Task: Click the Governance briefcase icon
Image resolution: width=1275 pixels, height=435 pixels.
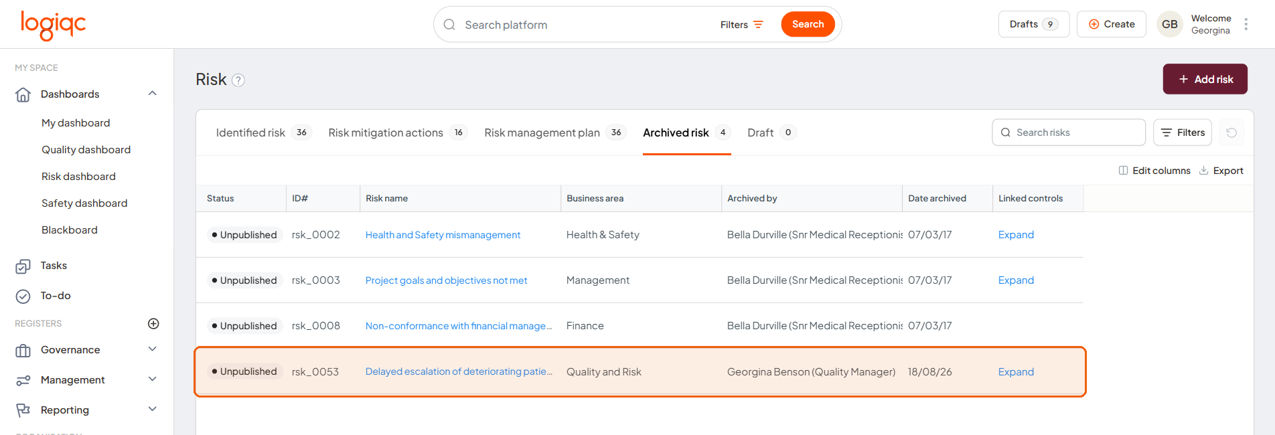Action: point(23,350)
